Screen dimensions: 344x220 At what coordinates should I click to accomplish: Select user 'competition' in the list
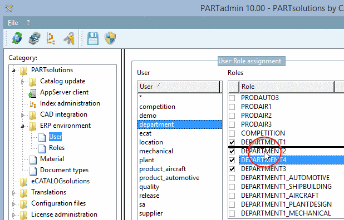(x=180, y=107)
